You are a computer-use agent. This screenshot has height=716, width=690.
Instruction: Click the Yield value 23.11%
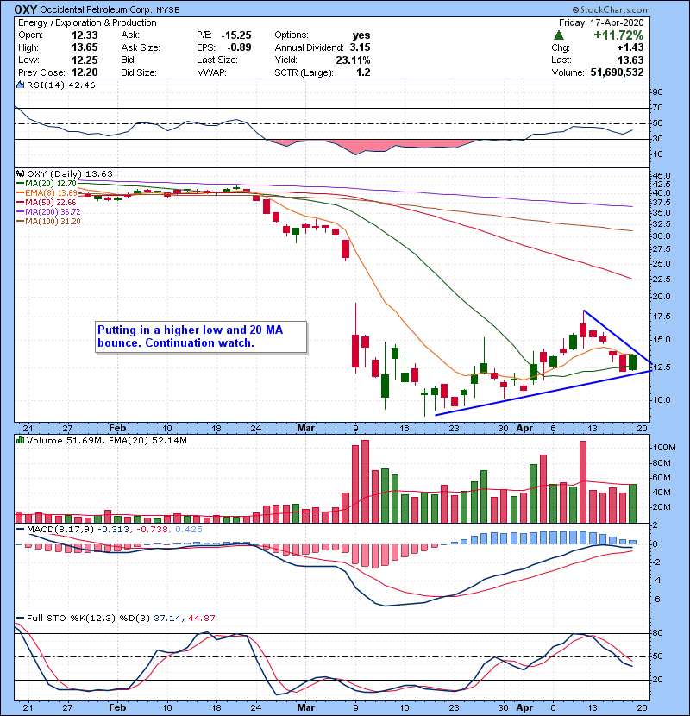[353, 60]
